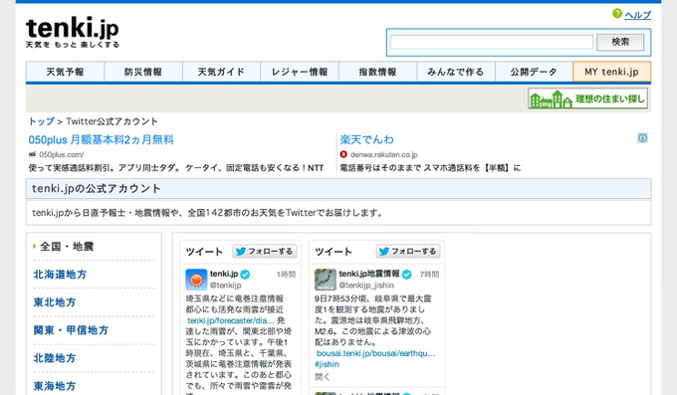Select 北海道地方 in the sidebar
The height and width of the screenshot is (395, 677).
[60, 275]
